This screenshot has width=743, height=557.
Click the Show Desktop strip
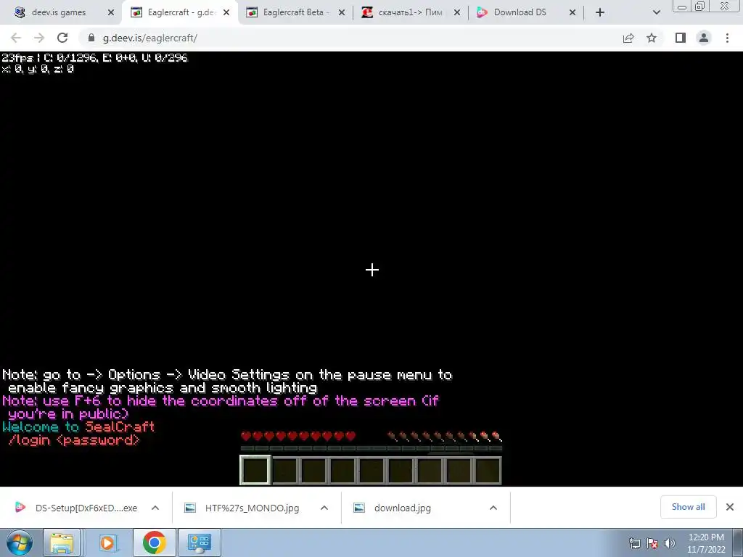738,542
